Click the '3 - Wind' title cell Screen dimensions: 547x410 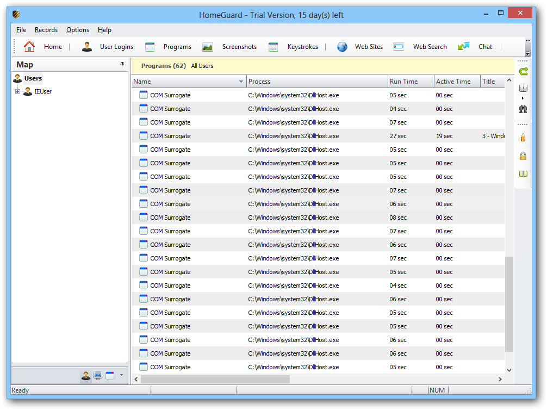click(x=493, y=136)
